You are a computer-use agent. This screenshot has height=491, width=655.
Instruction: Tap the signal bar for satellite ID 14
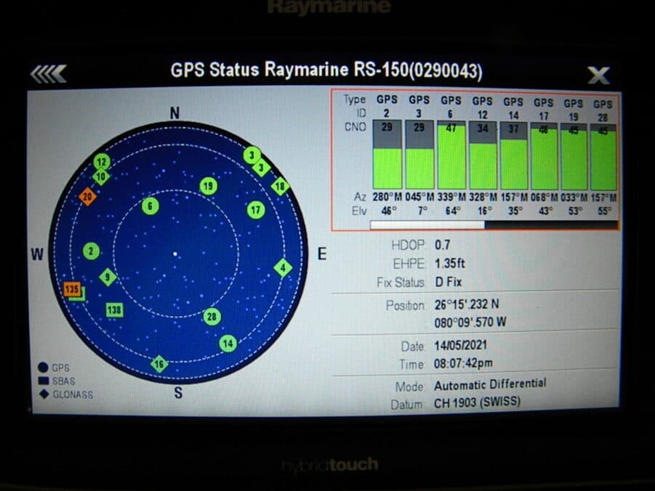pos(513,155)
